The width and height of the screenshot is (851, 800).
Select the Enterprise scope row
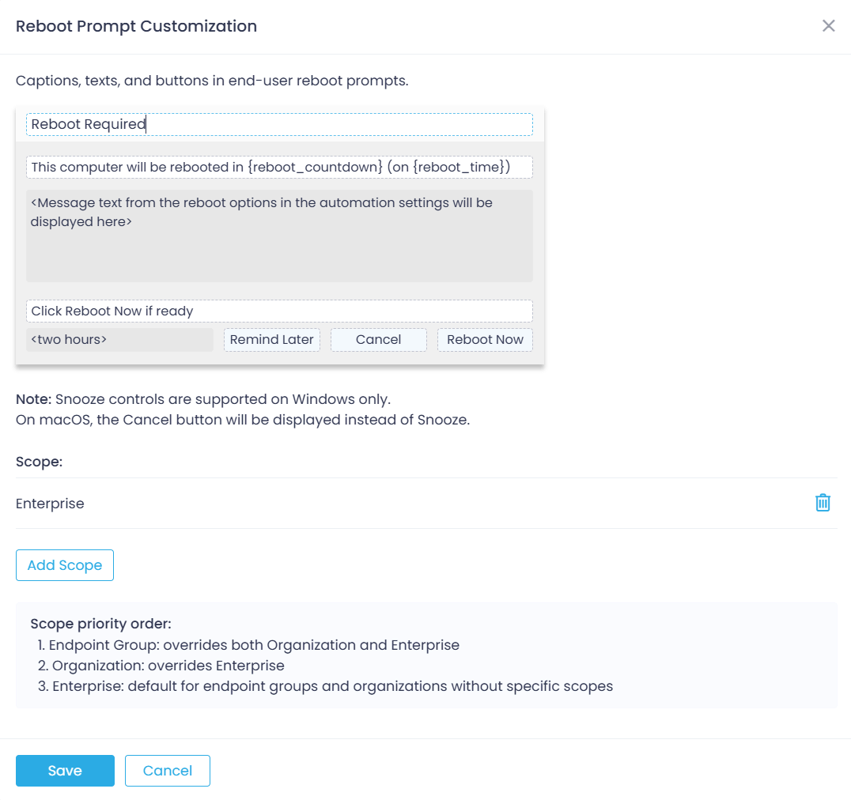(50, 503)
